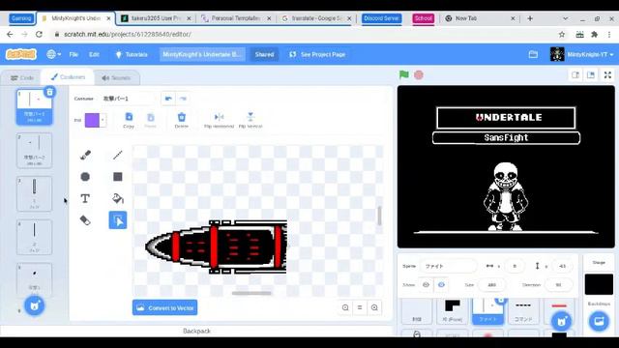Screen dimensions: 619x348
Task: Open the Backpack bar
Action: tap(196, 331)
